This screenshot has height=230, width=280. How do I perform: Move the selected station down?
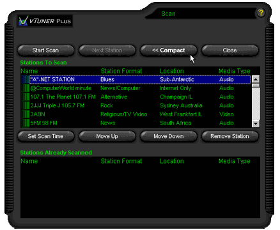169,136
